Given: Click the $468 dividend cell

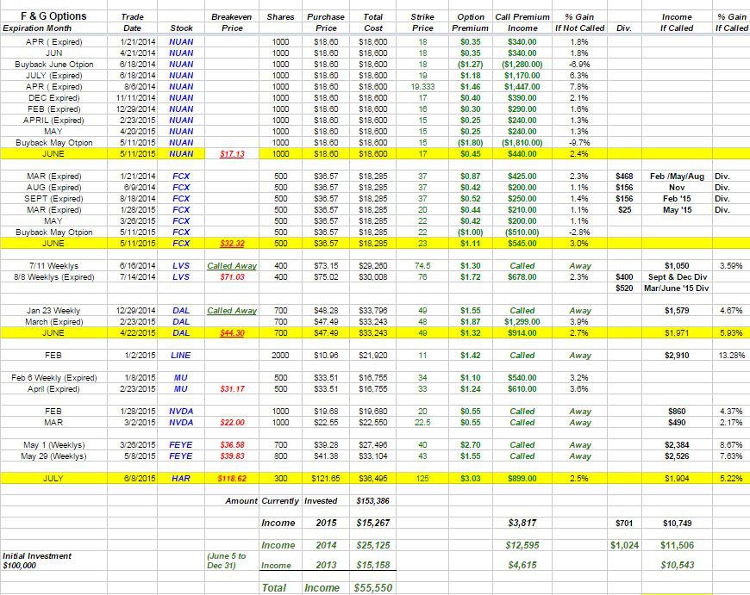Looking at the screenshot, I should [x=624, y=177].
